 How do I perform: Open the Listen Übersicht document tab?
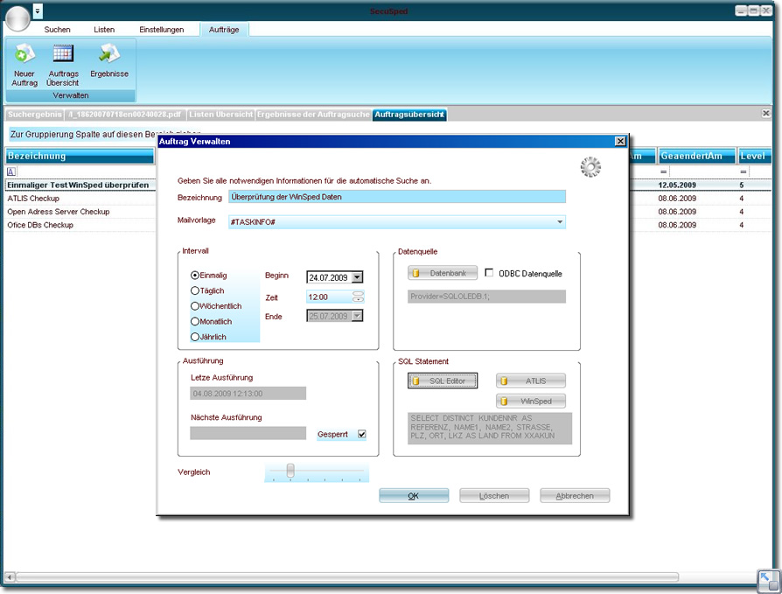coord(220,115)
